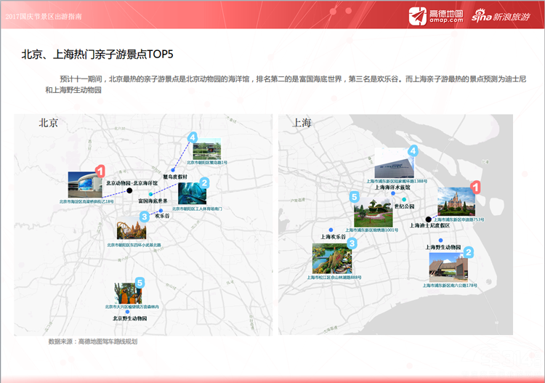Select rank badge 2 on 上海野生动物园 photo
Image resolution: width=545 pixels, height=383 pixels.
coord(469,253)
